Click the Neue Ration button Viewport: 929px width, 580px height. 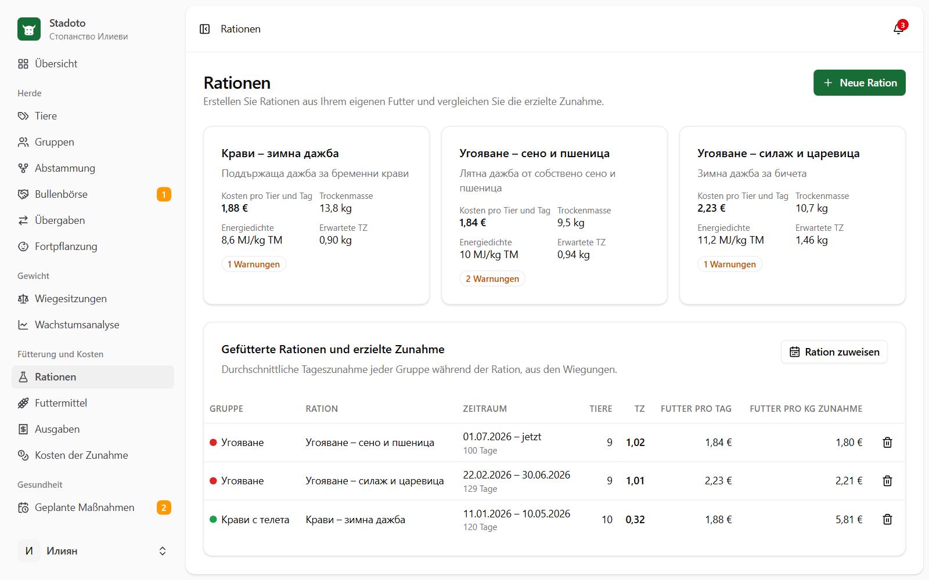tap(859, 83)
